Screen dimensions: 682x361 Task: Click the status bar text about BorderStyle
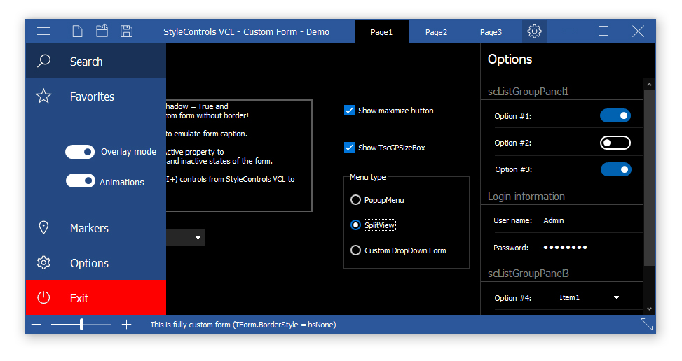[x=243, y=325]
